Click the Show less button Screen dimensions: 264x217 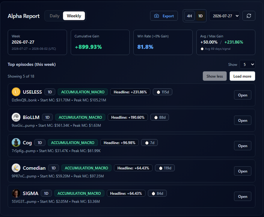tap(215, 76)
